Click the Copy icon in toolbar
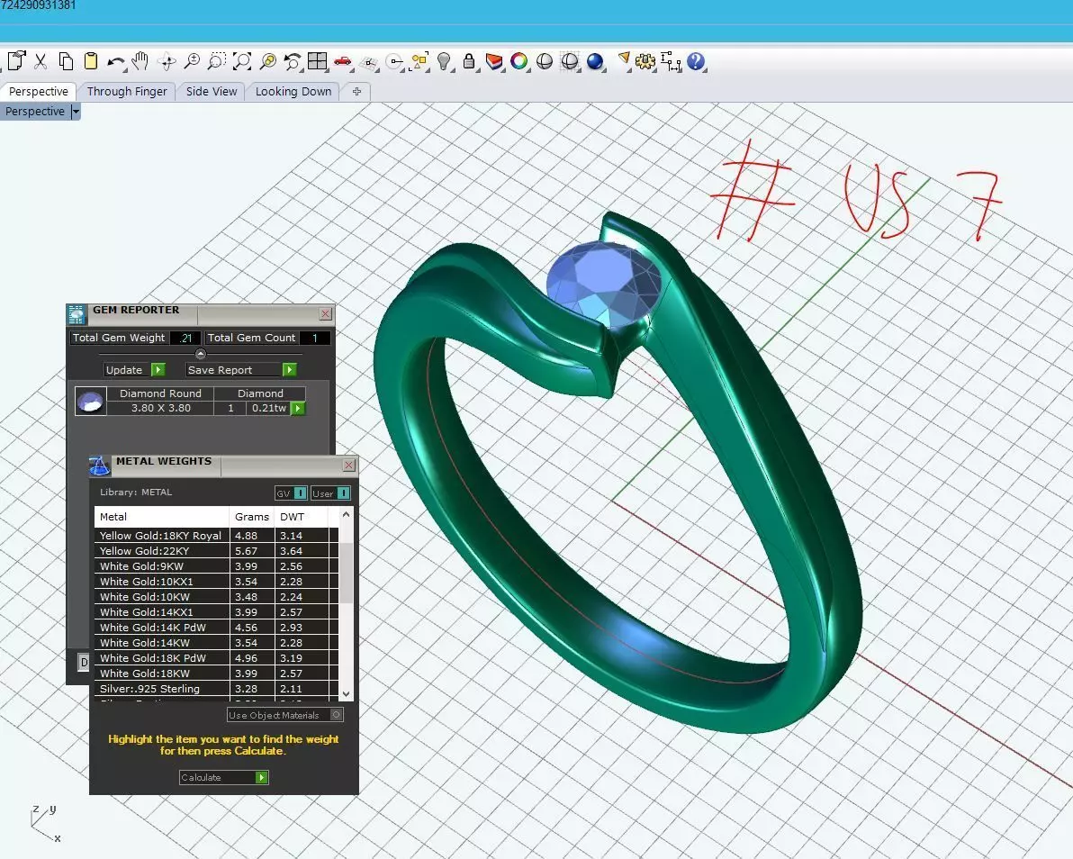Screen dimensions: 1073x859 [66, 61]
